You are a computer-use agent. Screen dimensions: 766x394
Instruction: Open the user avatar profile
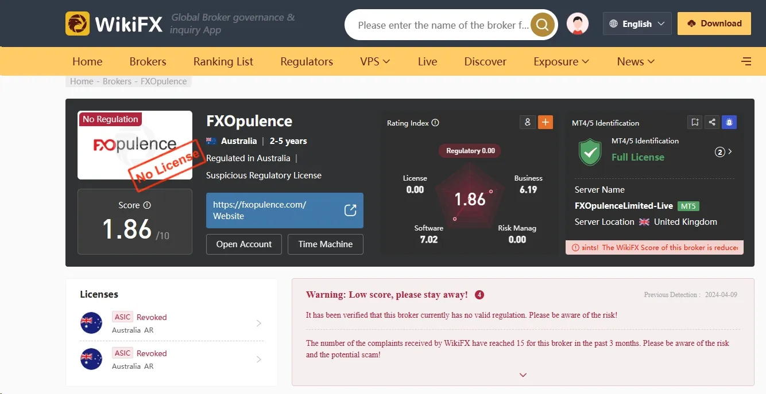click(578, 24)
